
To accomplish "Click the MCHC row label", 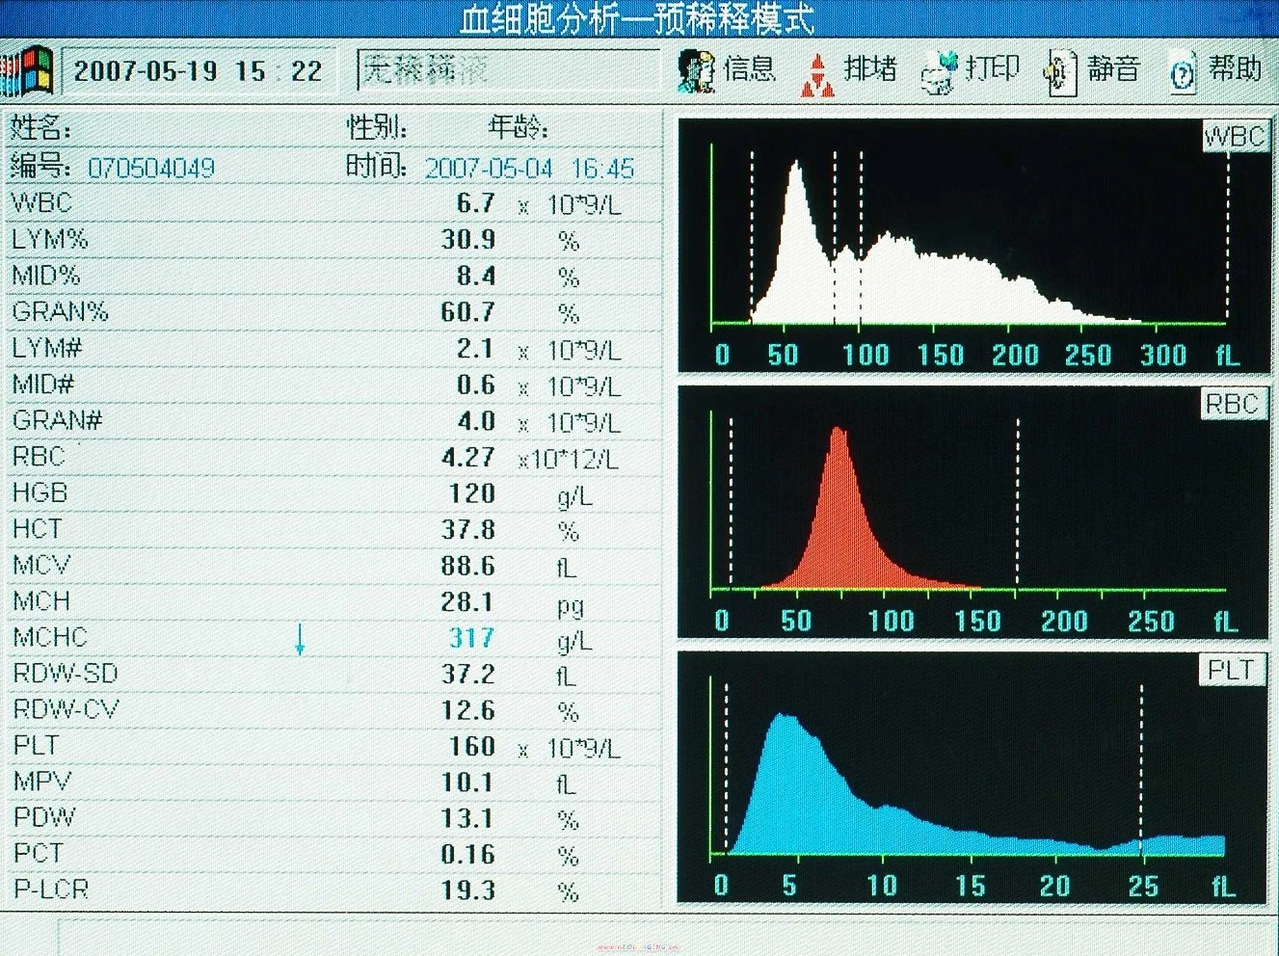I will [50, 638].
